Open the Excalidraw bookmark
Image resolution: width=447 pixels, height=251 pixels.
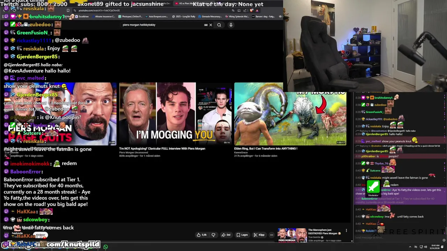click(82, 16)
